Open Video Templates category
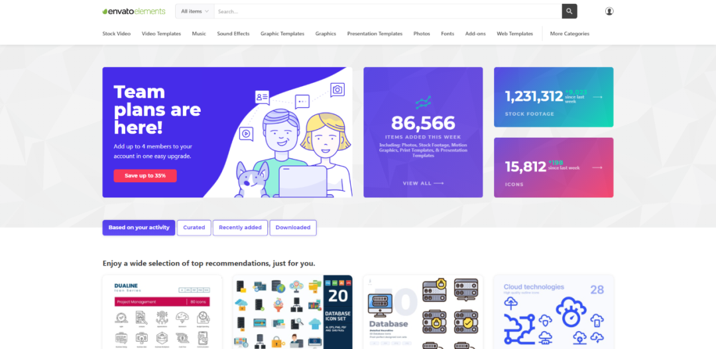716x349 pixels. click(x=161, y=34)
